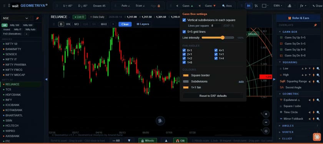Open the Layers button

143,24
